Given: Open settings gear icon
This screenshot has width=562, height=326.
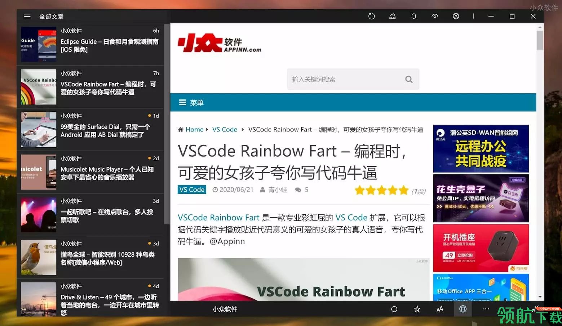Looking at the screenshot, I should 456,16.
